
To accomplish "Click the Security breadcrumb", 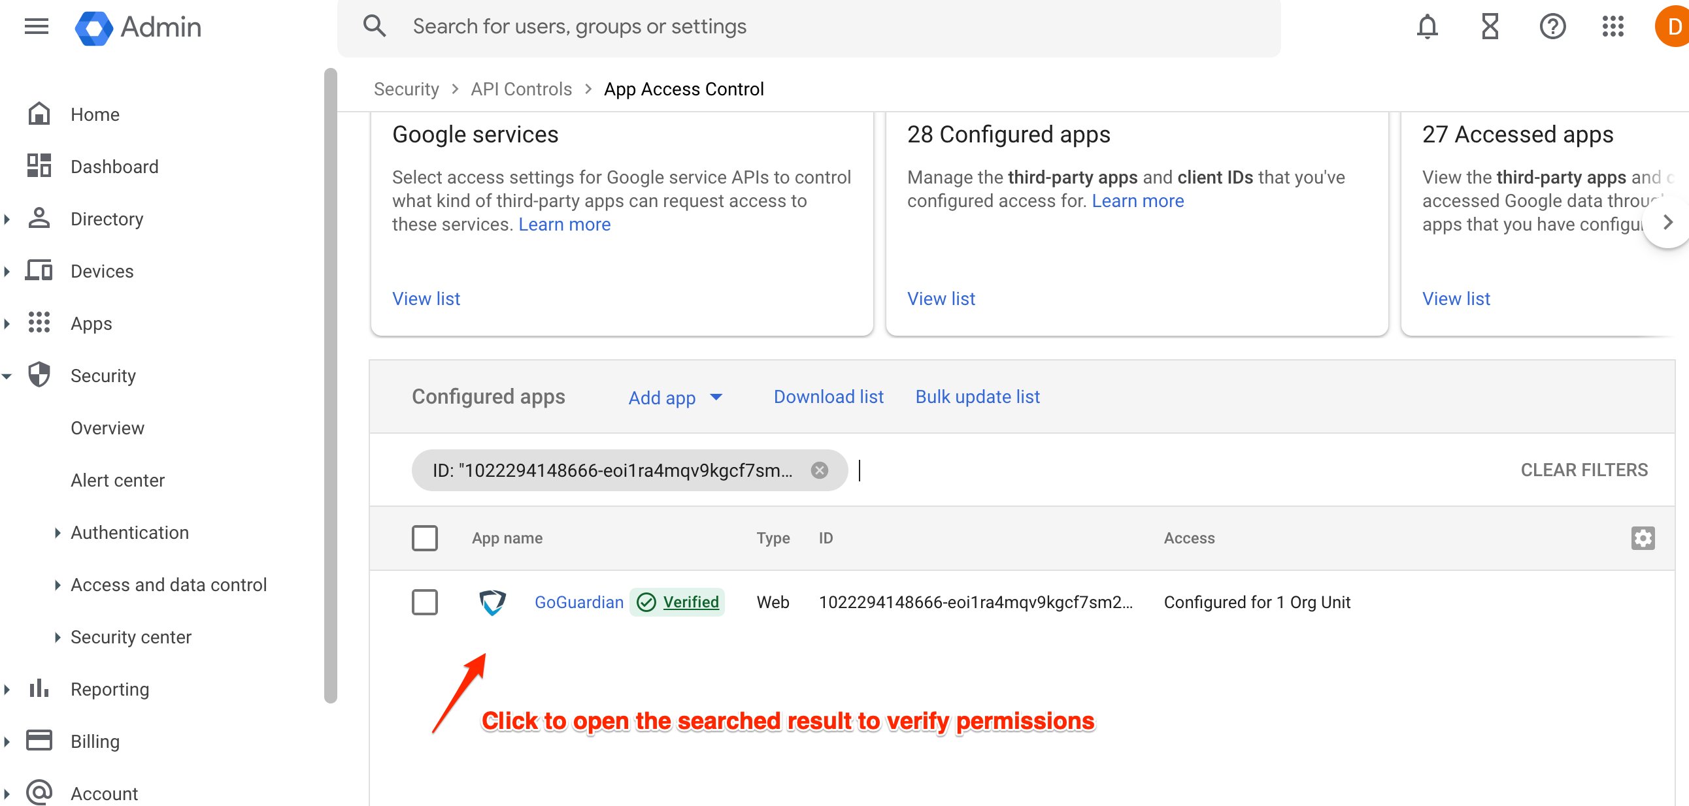I will coord(407,89).
